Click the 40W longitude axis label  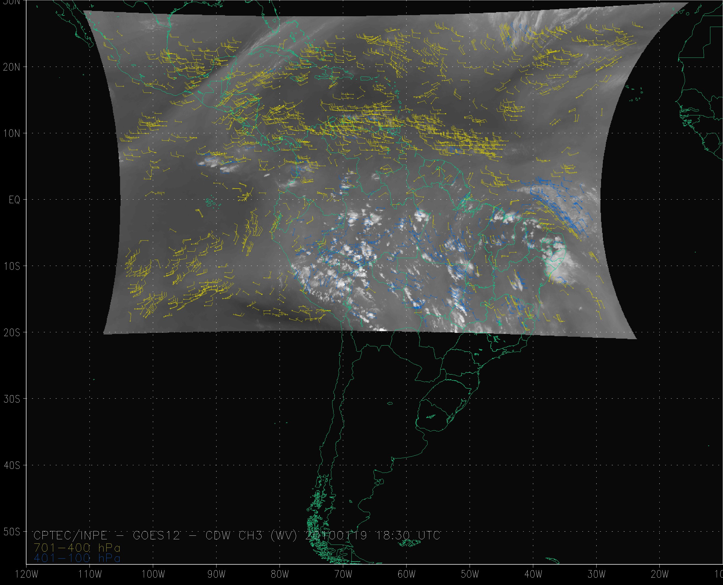click(533, 574)
